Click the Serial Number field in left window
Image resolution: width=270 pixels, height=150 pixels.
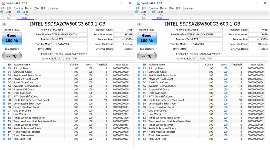click(69, 35)
